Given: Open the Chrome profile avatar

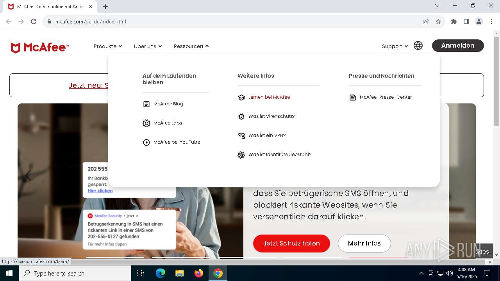Looking at the screenshot, I should coord(479,21).
